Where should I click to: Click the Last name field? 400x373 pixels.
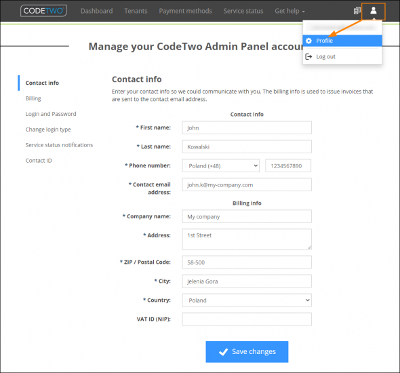pos(247,146)
